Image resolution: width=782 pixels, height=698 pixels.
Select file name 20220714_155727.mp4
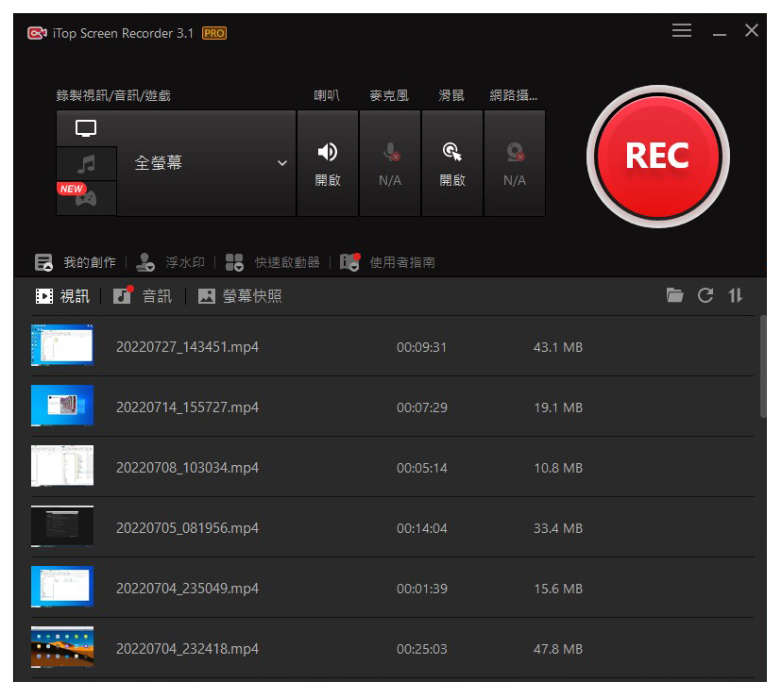point(188,407)
